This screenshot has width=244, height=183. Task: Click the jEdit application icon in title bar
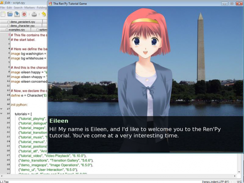point(3,3)
